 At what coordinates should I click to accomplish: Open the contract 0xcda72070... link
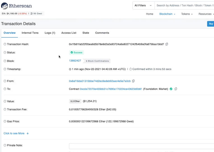tap(111, 89)
